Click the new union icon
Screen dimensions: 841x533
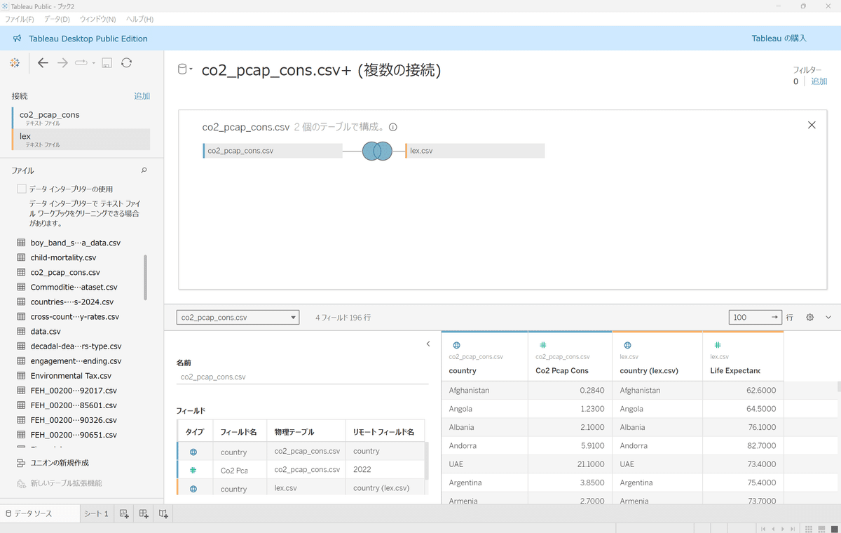tap(21, 463)
